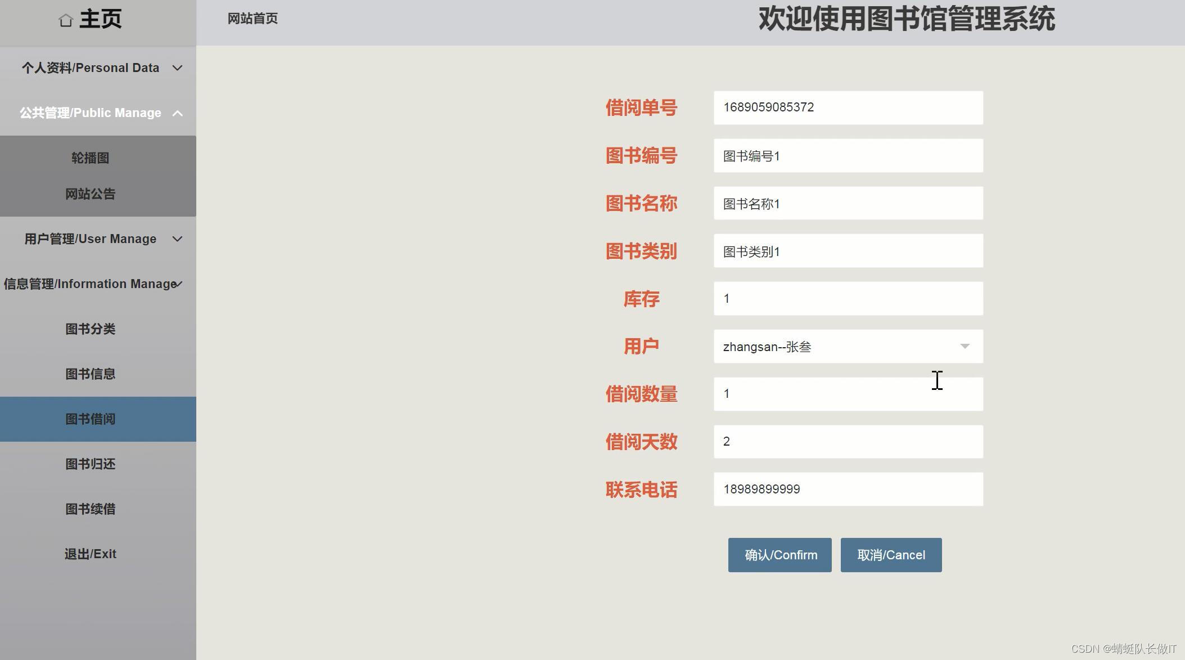The height and width of the screenshot is (660, 1185).
Task: Click 退出/Exit in the sidebar
Action: [x=90, y=554]
